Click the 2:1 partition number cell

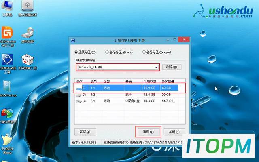tap(93, 101)
